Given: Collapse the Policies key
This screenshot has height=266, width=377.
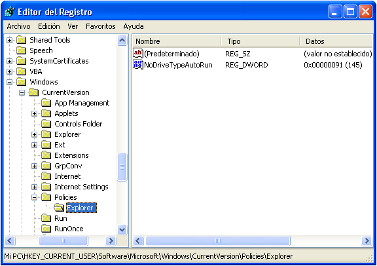Looking at the screenshot, I should pyautogui.click(x=35, y=198).
